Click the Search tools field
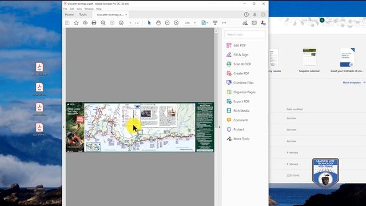 (245, 34)
